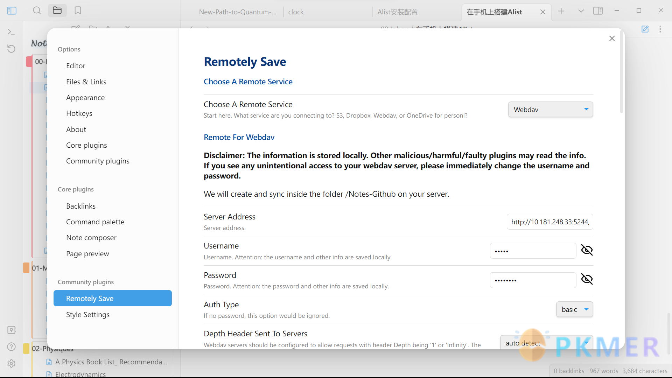Open the Choose A Remote Service dropdown
The image size is (672, 378).
click(x=550, y=110)
